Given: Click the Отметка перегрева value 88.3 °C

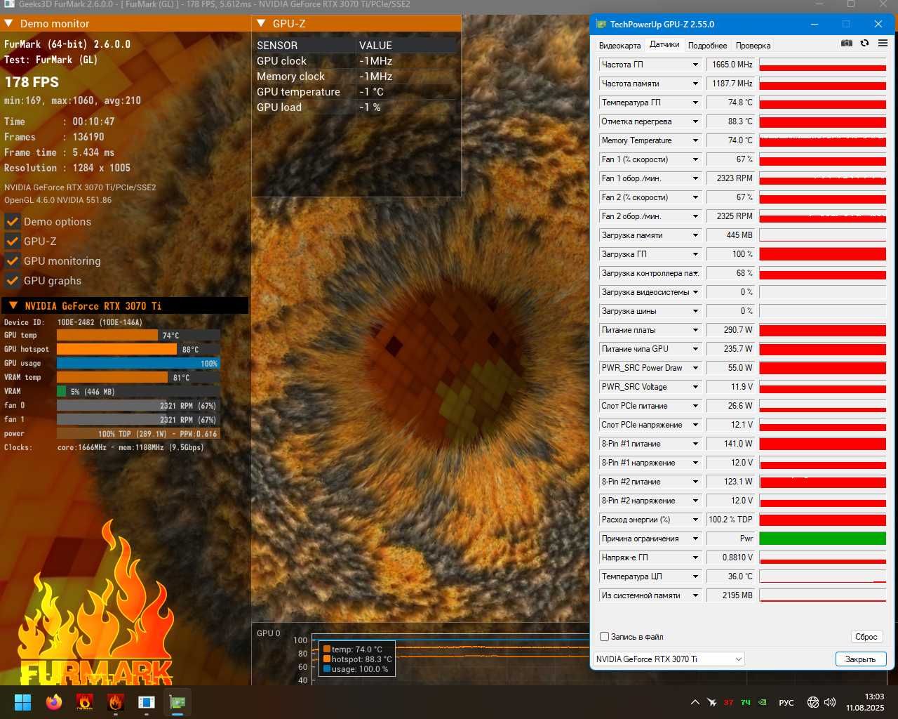Looking at the screenshot, I should tap(730, 121).
